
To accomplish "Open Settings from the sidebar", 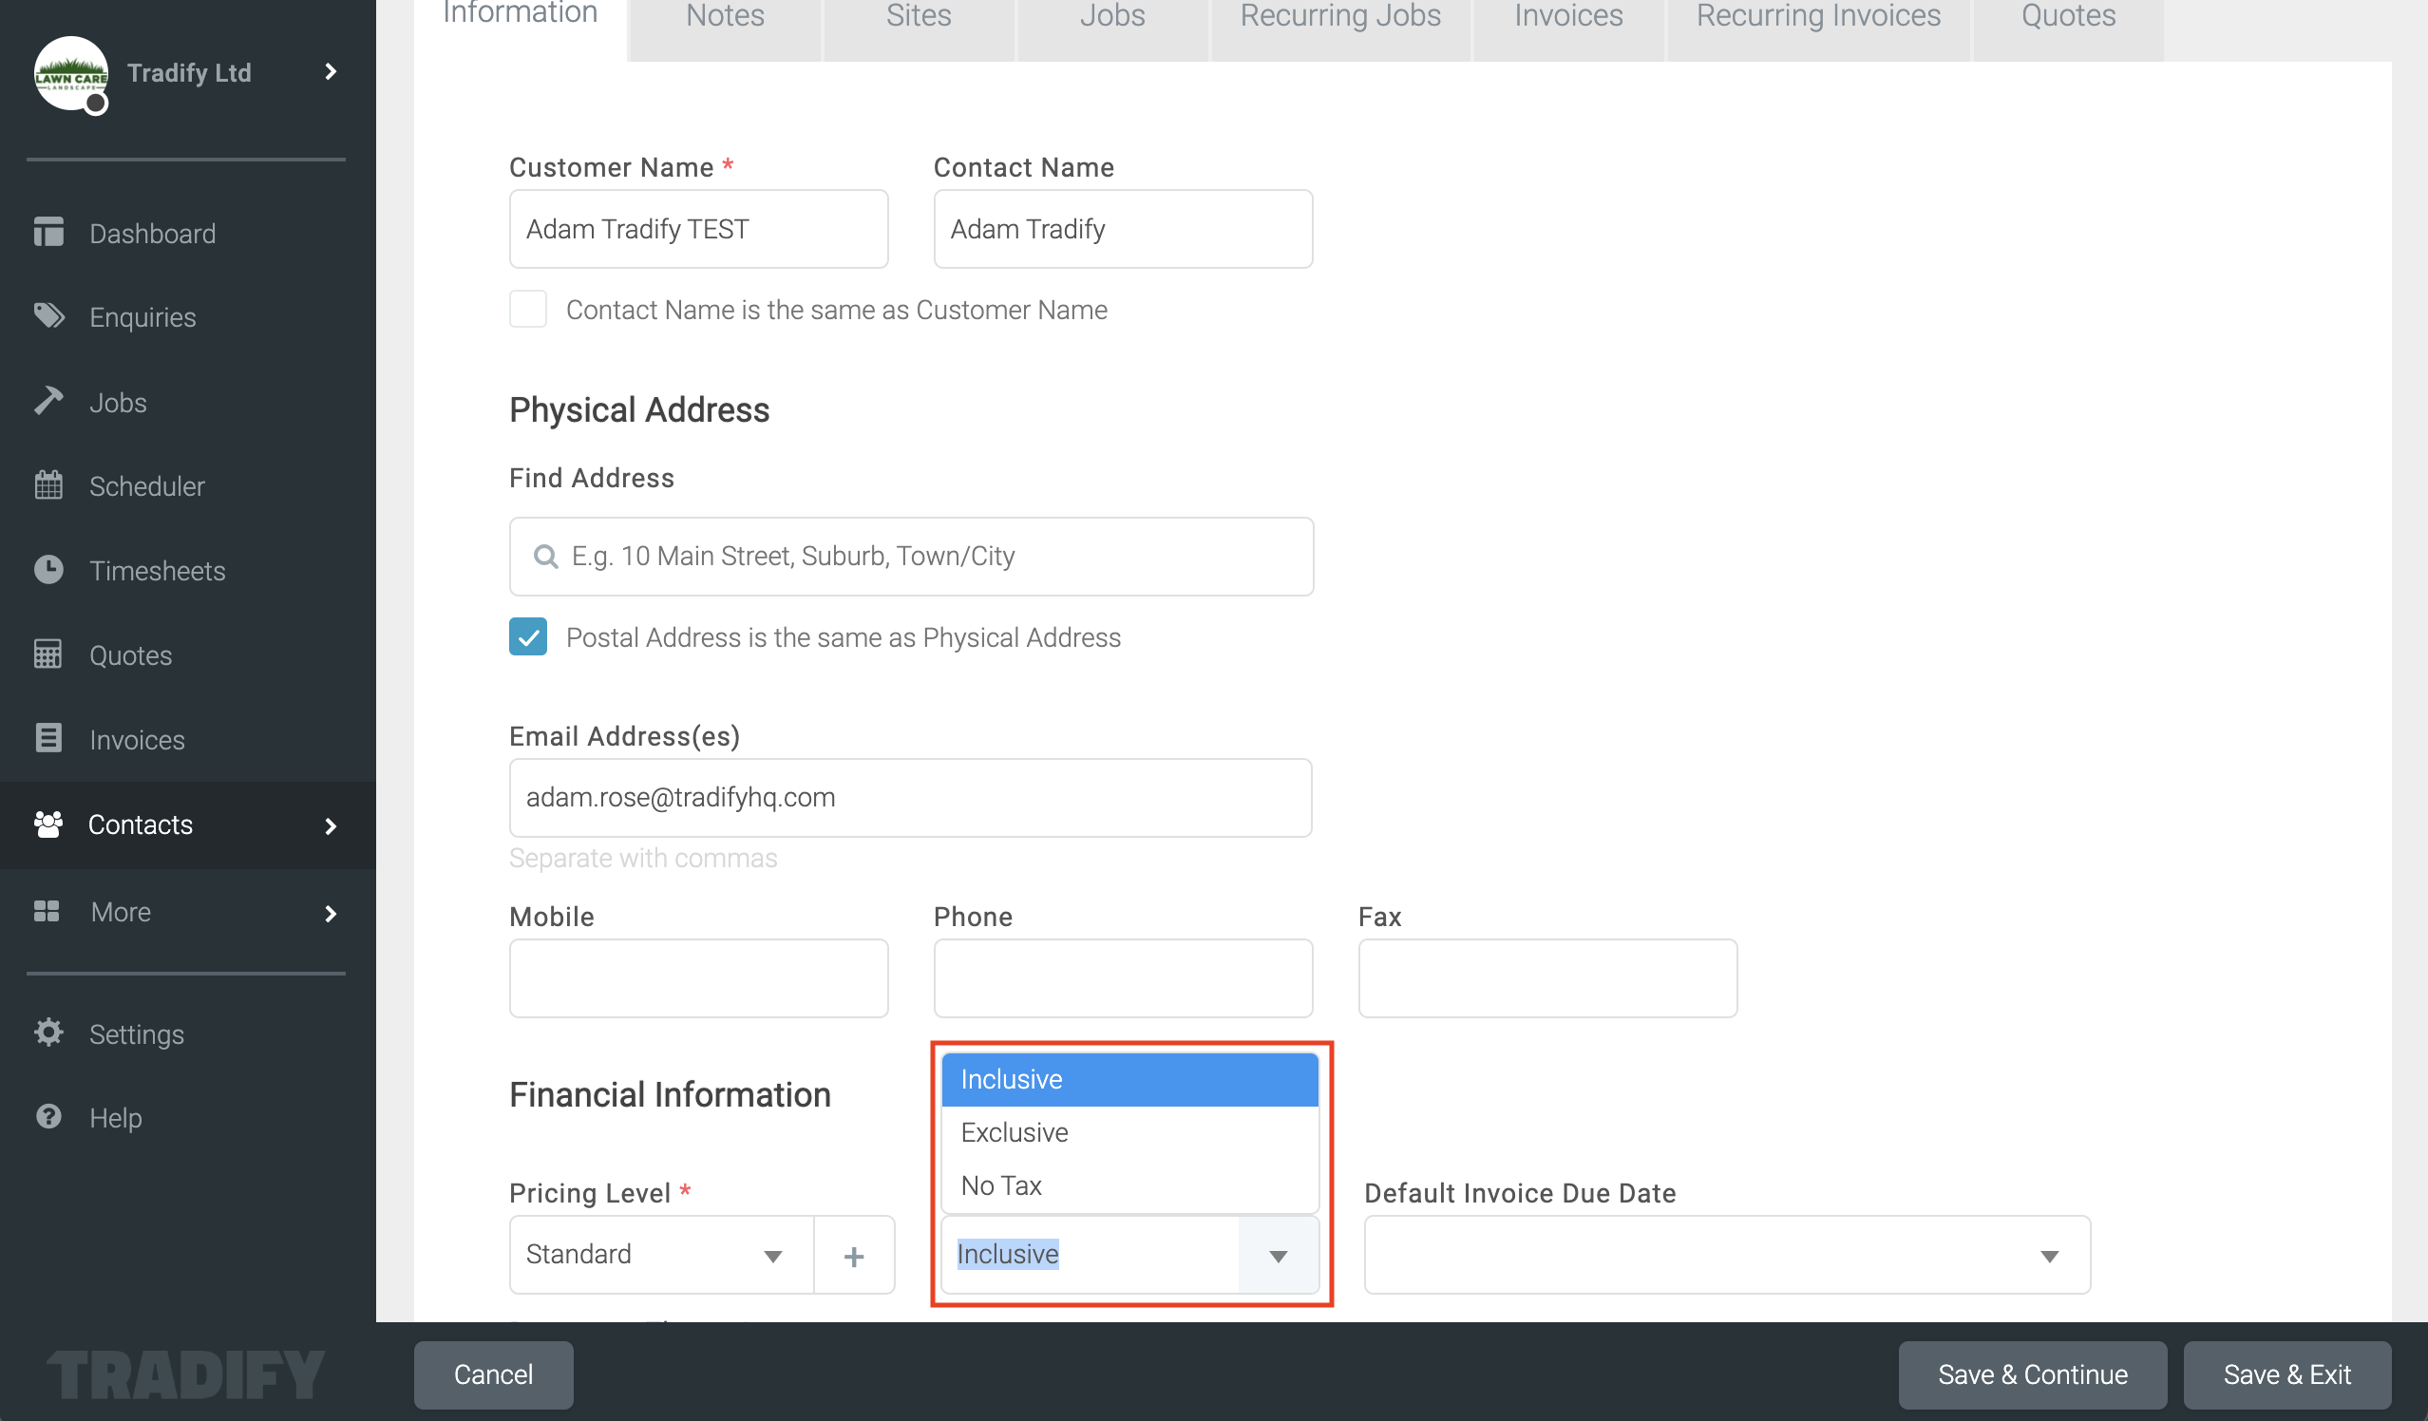I will [136, 1033].
